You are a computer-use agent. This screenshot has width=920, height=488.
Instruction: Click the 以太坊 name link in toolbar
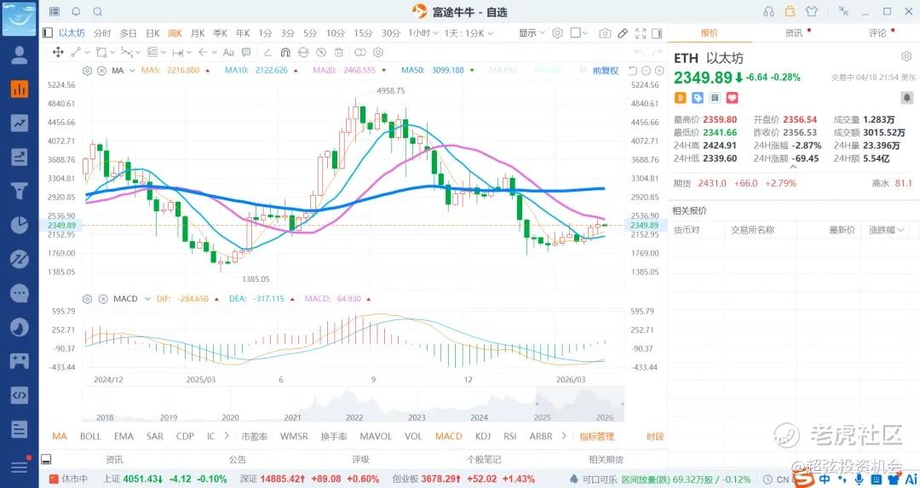(x=72, y=33)
